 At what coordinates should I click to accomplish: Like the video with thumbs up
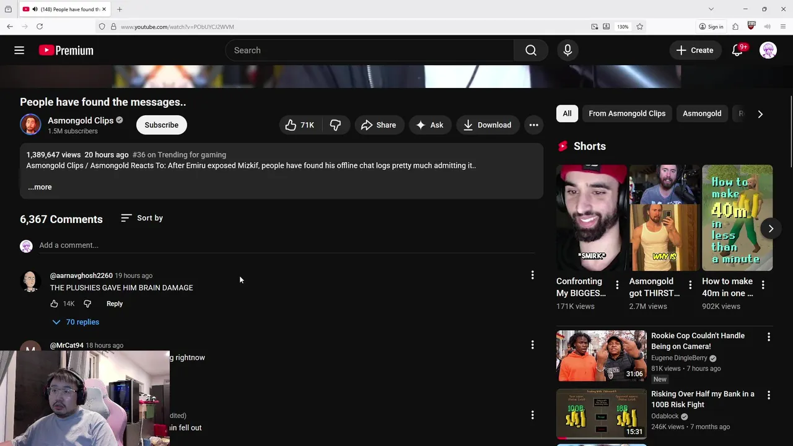point(300,125)
